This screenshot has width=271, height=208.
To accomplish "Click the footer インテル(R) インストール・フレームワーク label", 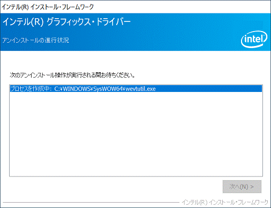I will [225, 202].
